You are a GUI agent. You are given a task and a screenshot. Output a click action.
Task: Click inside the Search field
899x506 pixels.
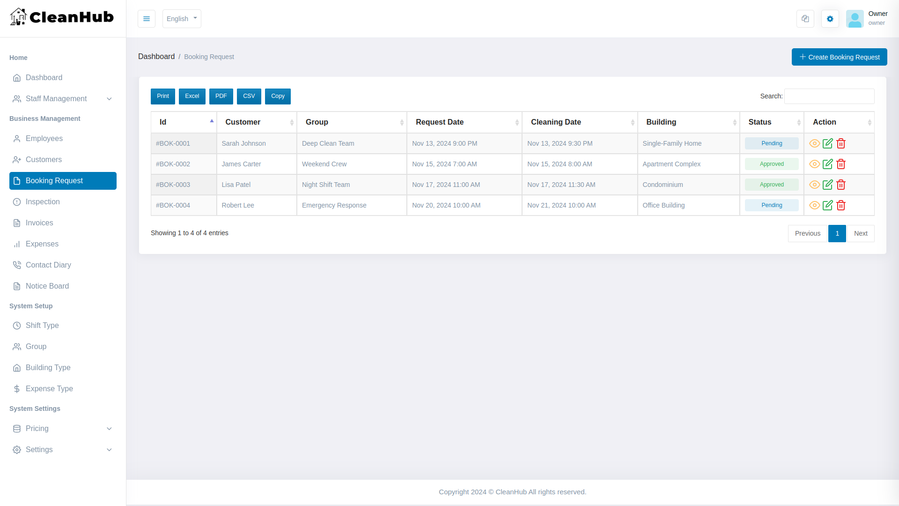(829, 96)
